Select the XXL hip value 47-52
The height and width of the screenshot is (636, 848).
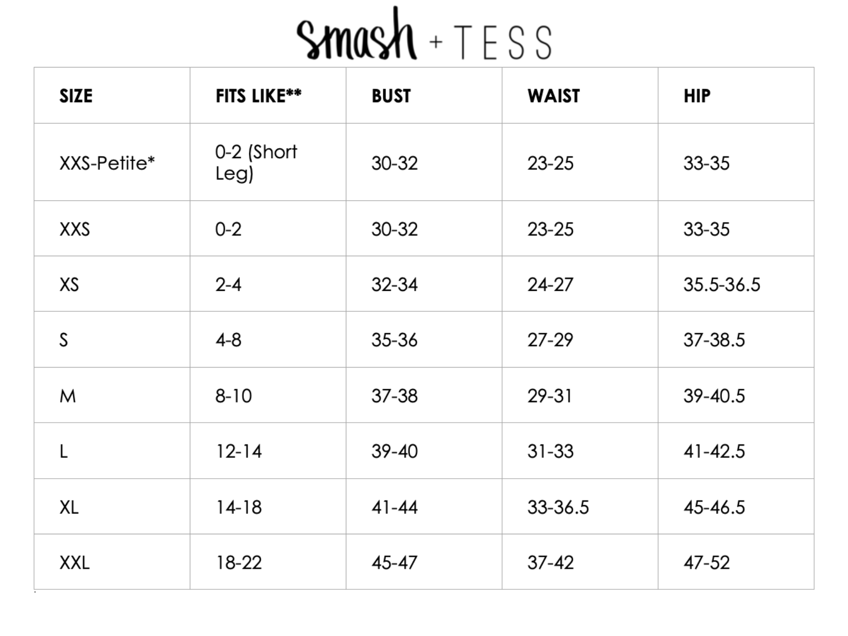tap(706, 563)
